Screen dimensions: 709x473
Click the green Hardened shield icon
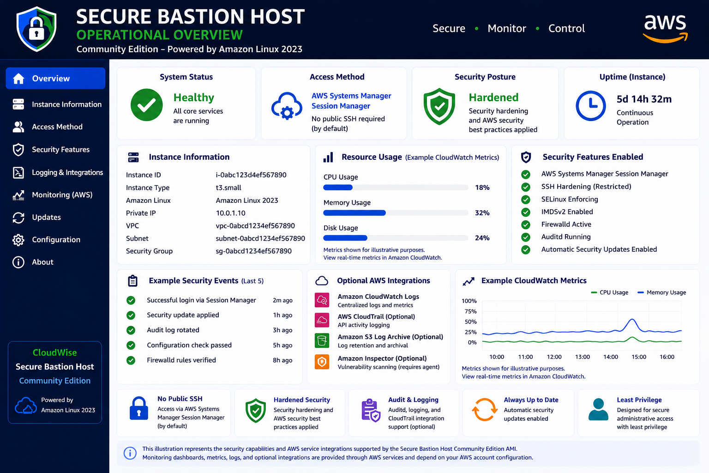point(439,106)
